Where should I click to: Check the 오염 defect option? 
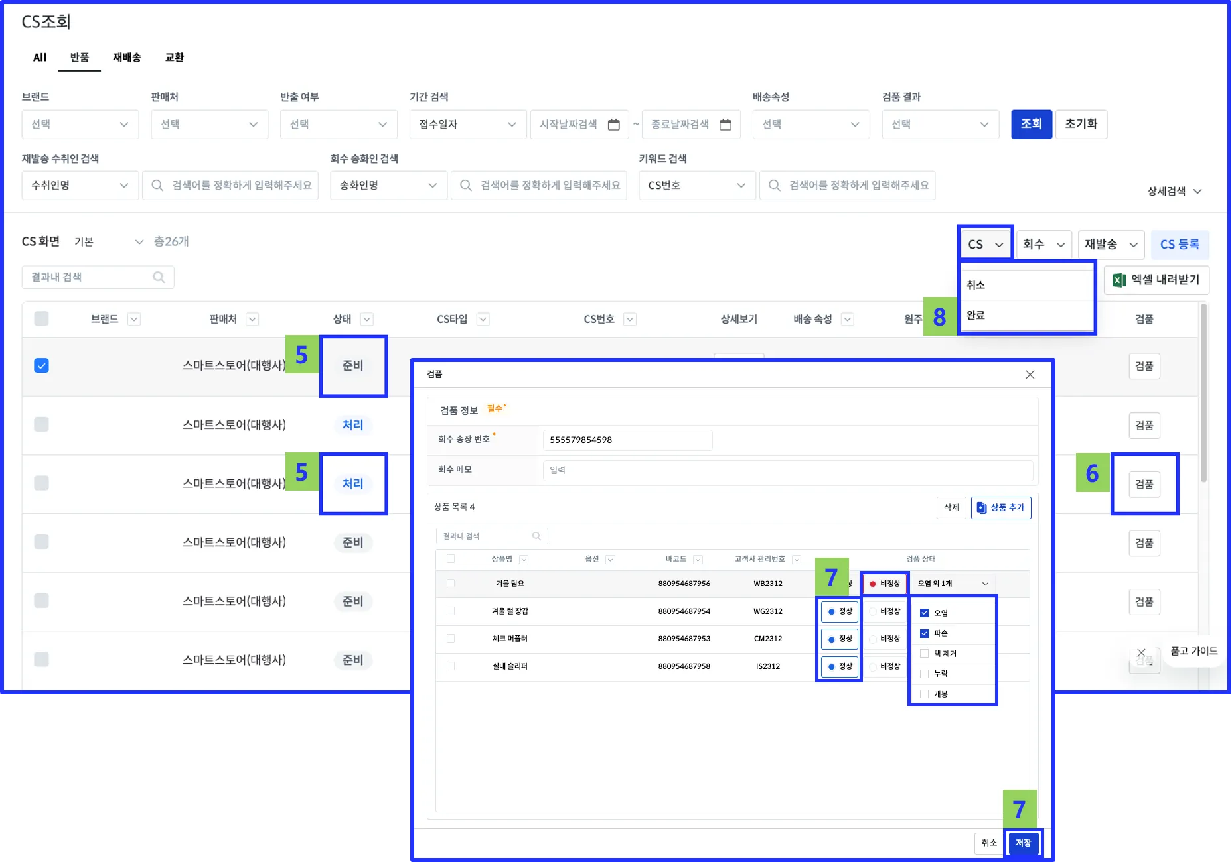point(924,613)
